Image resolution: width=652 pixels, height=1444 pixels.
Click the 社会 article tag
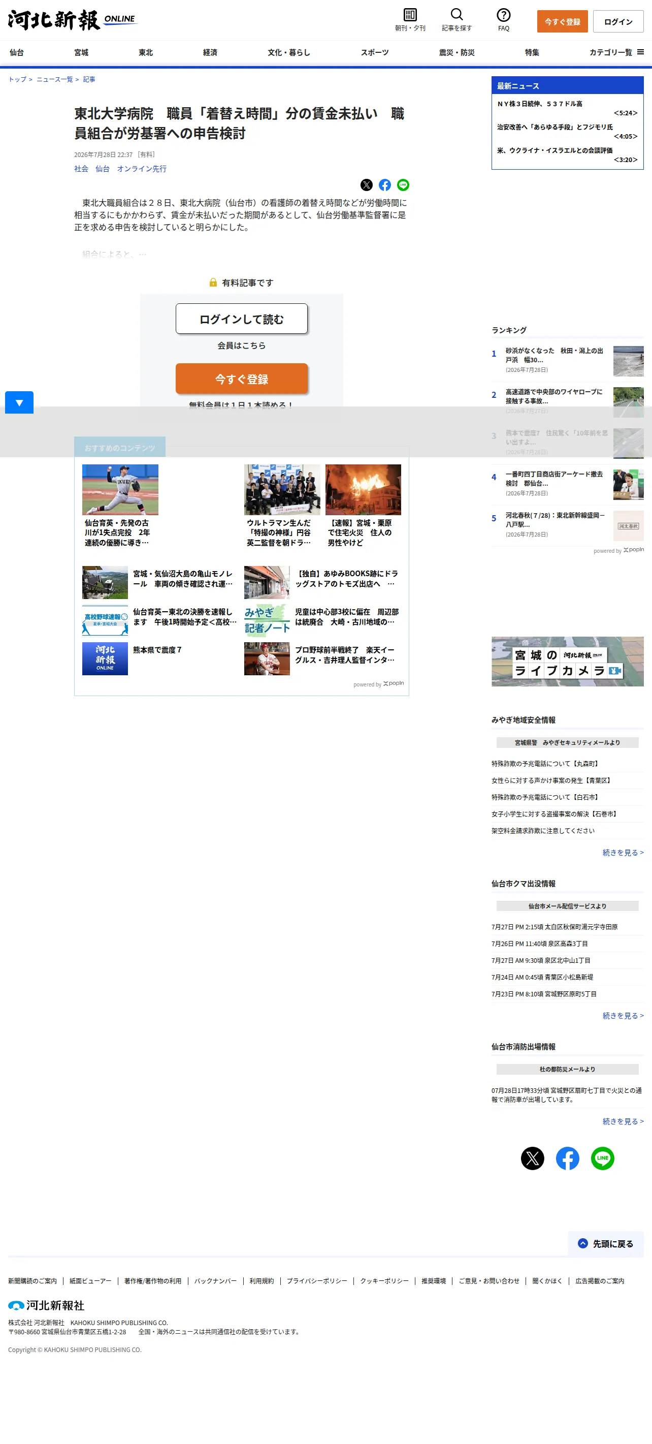click(x=81, y=169)
